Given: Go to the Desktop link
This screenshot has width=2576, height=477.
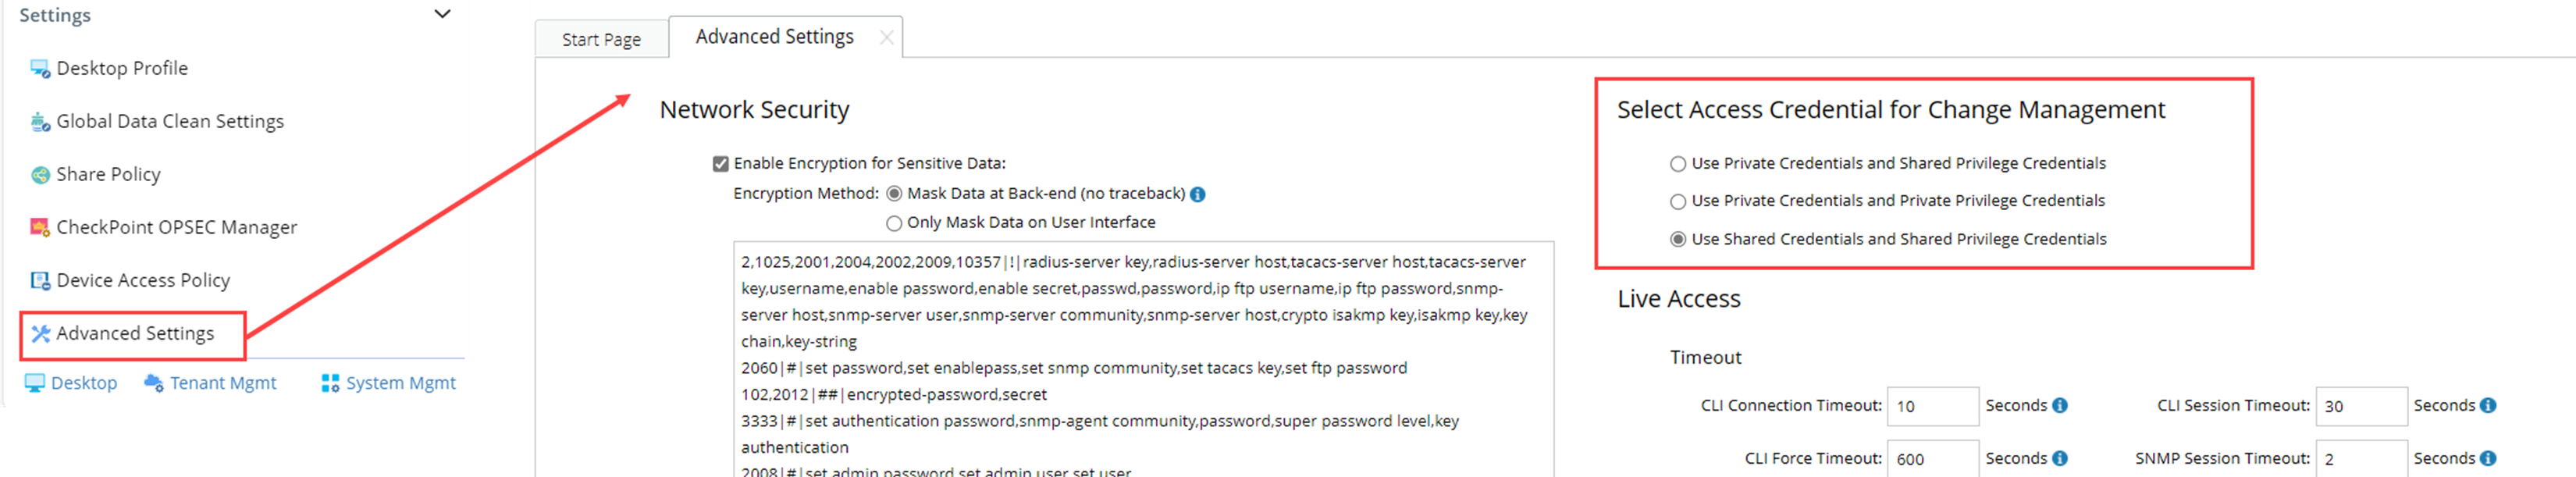Looking at the screenshot, I should [83, 383].
